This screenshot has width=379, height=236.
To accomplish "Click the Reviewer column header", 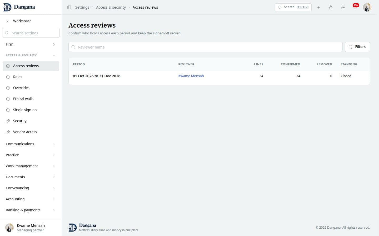I will click(x=186, y=64).
